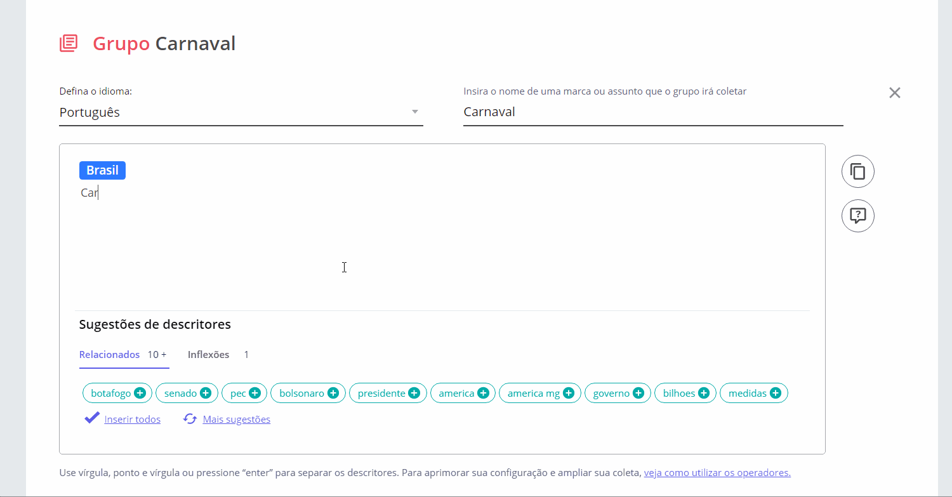Select the Relacionados tab
Image resolution: width=952 pixels, height=497 pixels.
point(109,354)
